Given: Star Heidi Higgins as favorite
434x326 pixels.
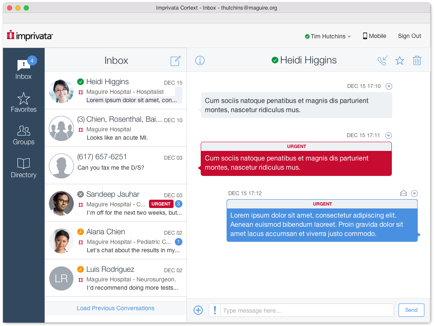Looking at the screenshot, I should coord(399,61).
